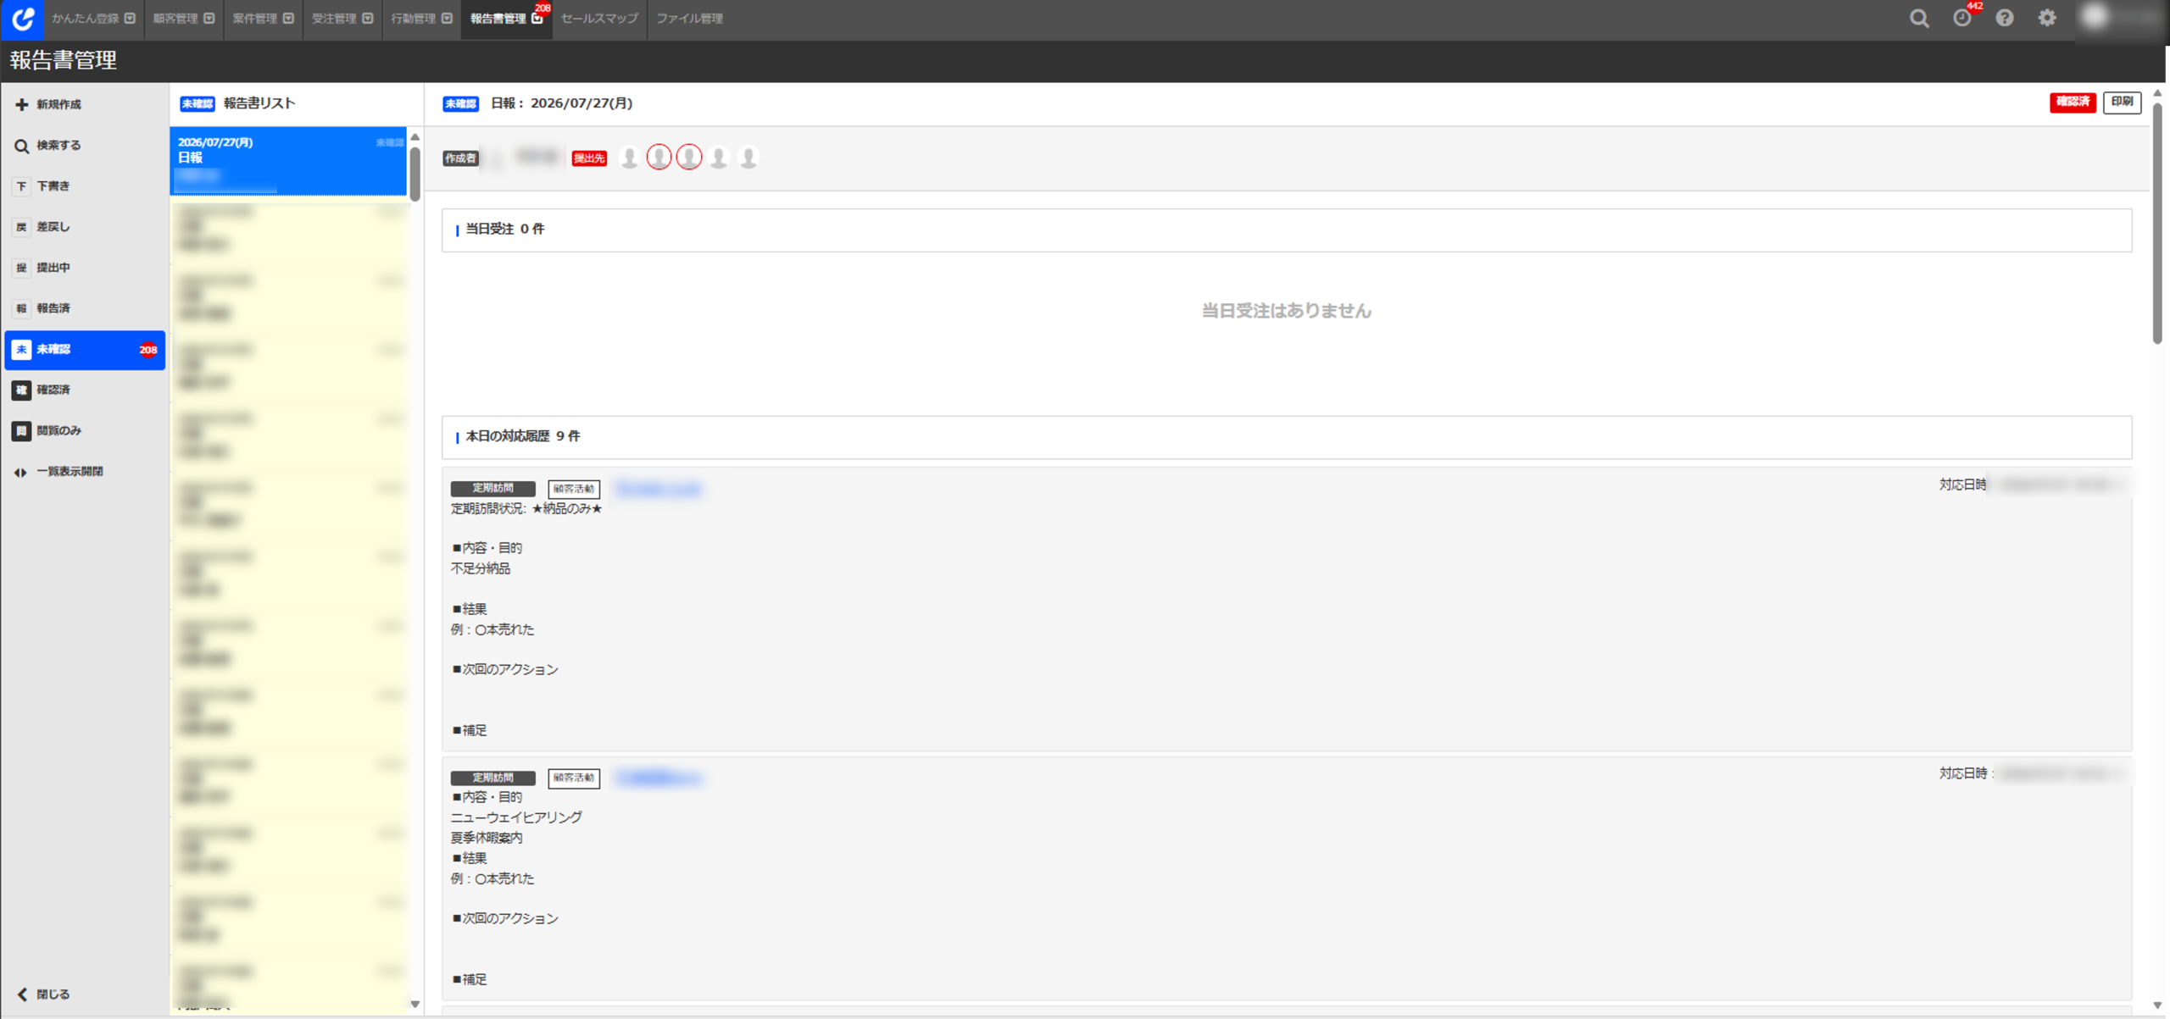Open the first 定期訪問 entry's customer link
Image resolution: width=2170 pixels, height=1019 pixels.
[658, 489]
